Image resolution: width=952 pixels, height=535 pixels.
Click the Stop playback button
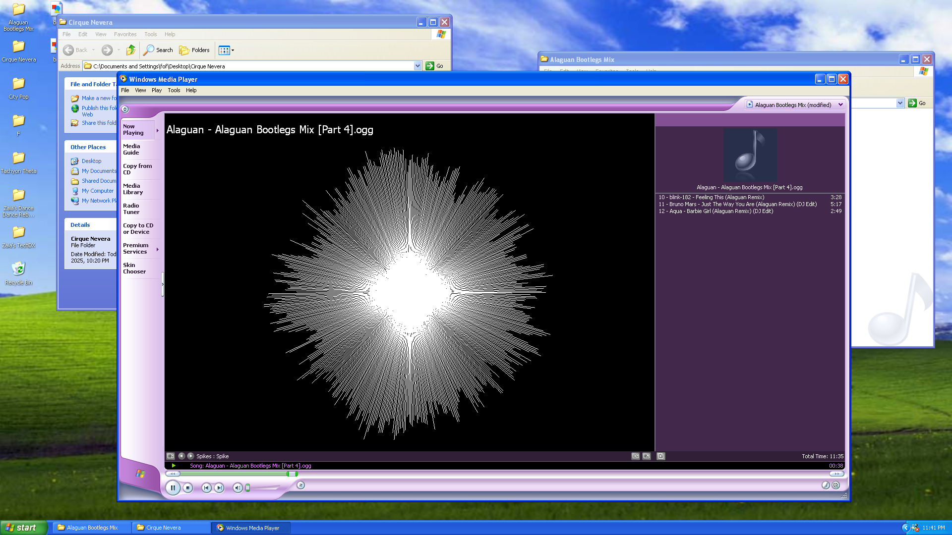(x=188, y=488)
